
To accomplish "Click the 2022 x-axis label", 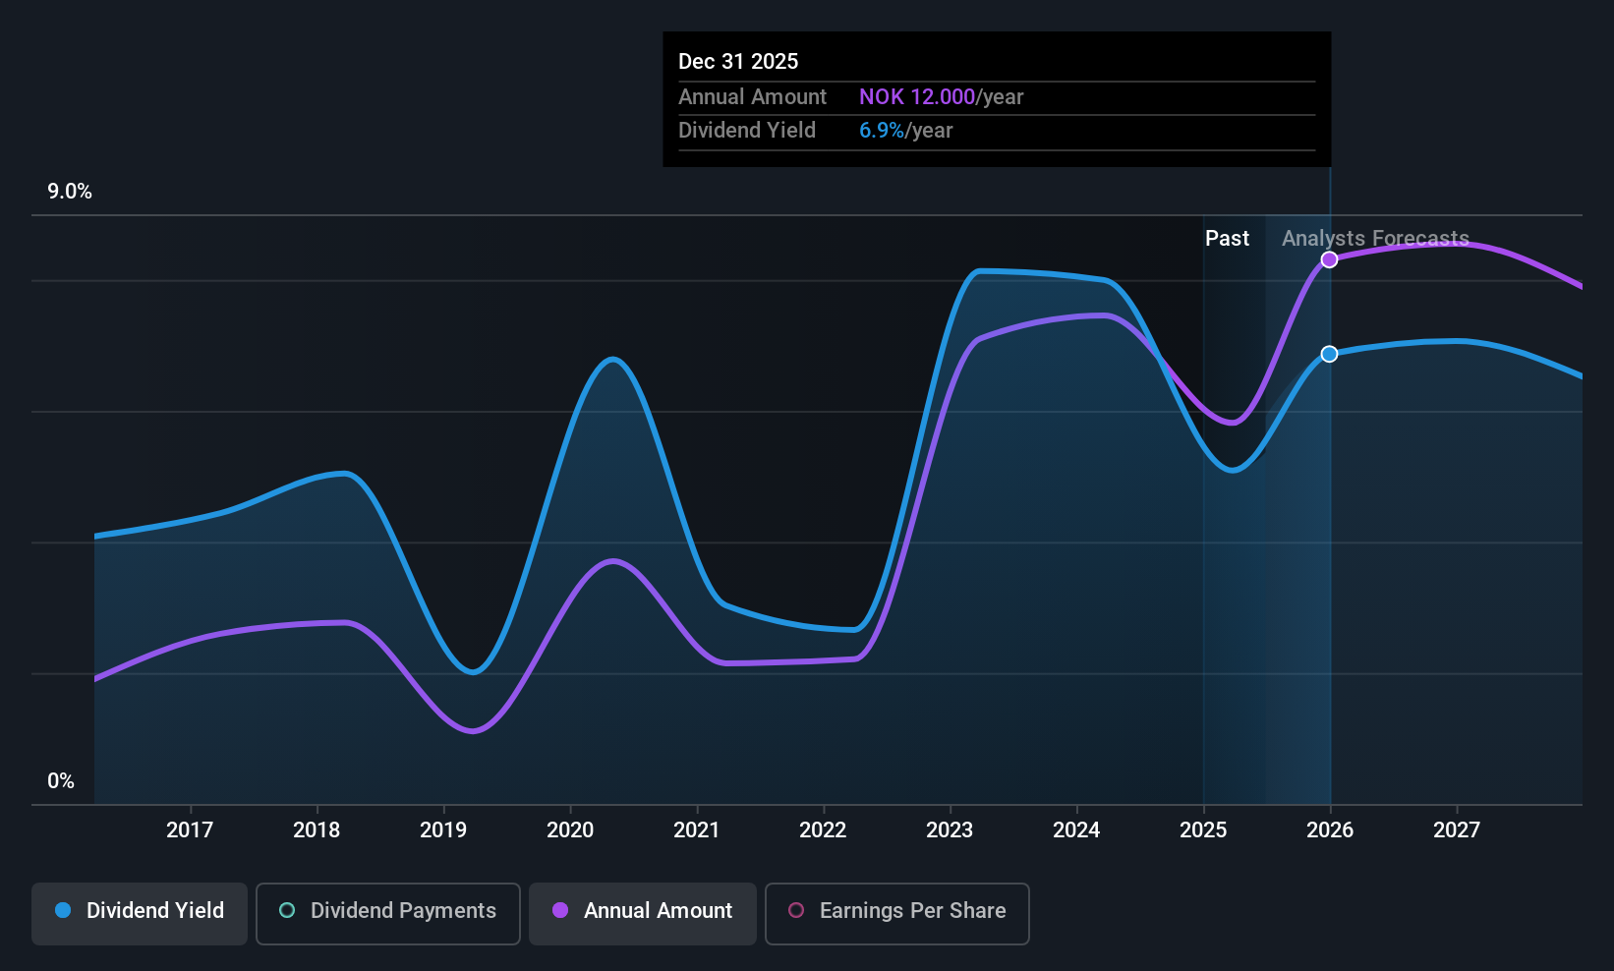I will coord(823,830).
